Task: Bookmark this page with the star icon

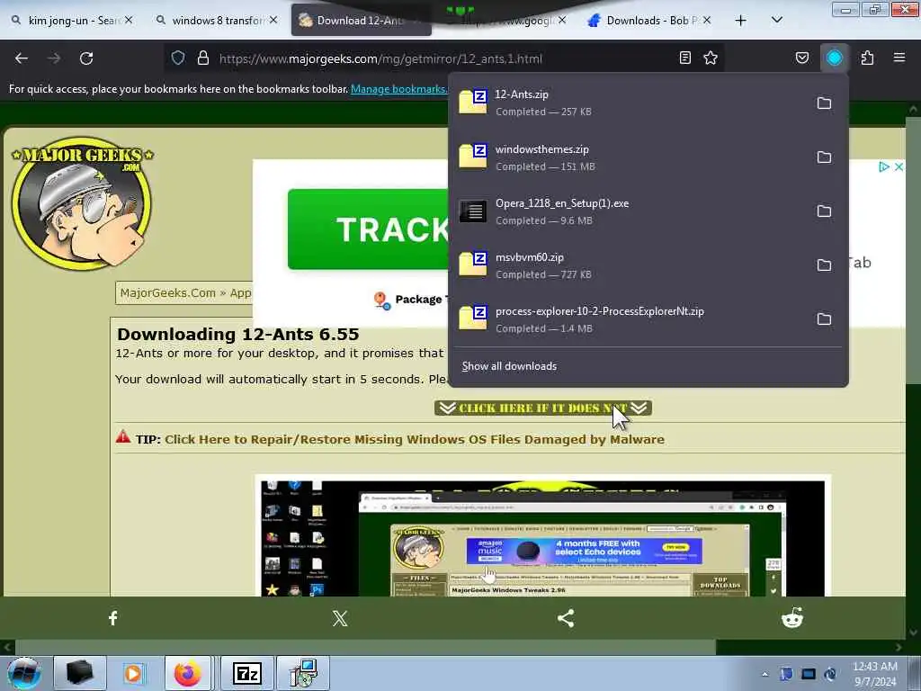Action: (x=711, y=58)
